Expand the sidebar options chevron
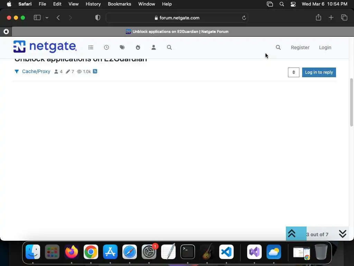The width and height of the screenshot is (354, 266). coord(47,18)
